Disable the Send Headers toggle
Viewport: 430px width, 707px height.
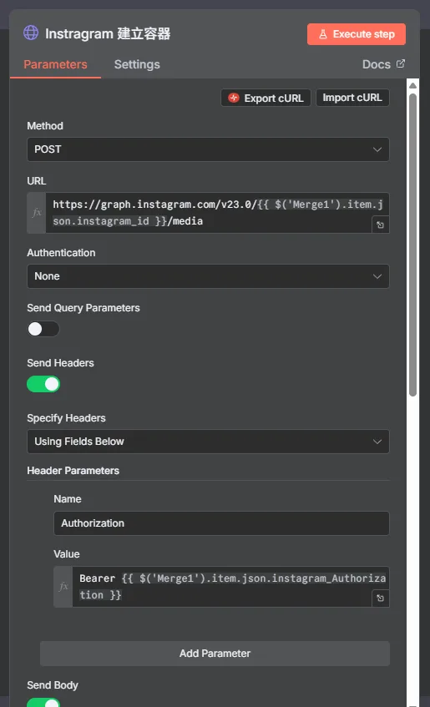coord(43,384)
